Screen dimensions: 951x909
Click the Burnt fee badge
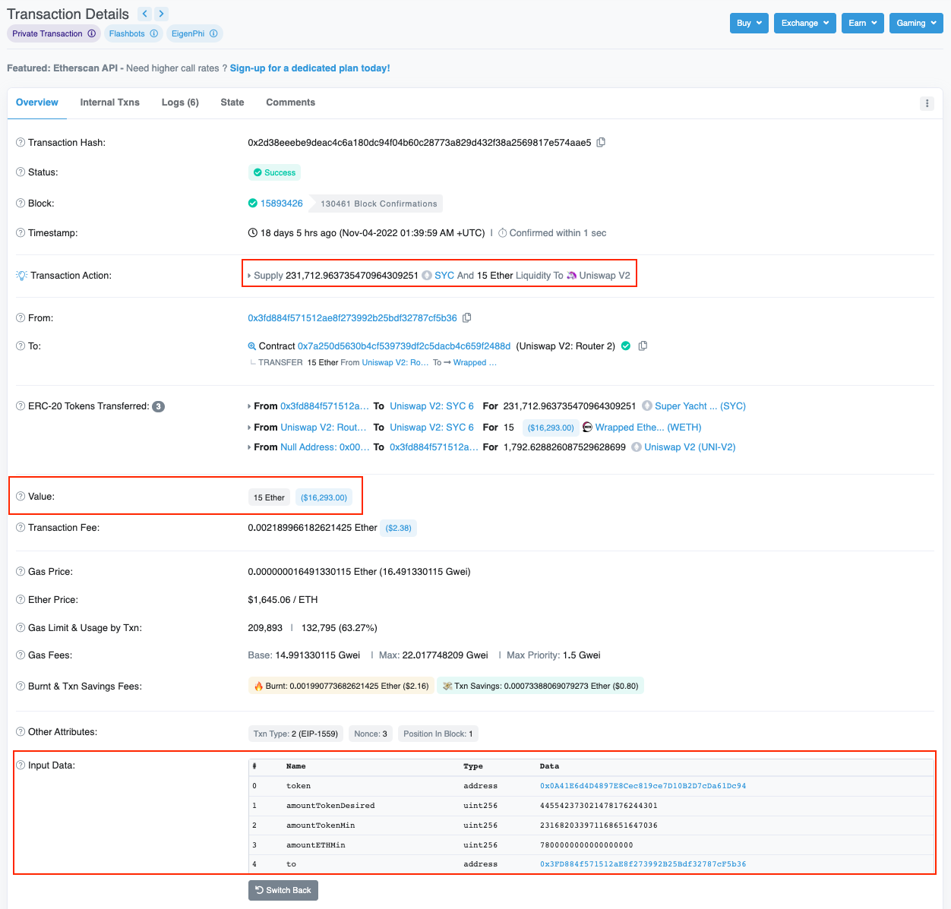[x=341, y=686]
